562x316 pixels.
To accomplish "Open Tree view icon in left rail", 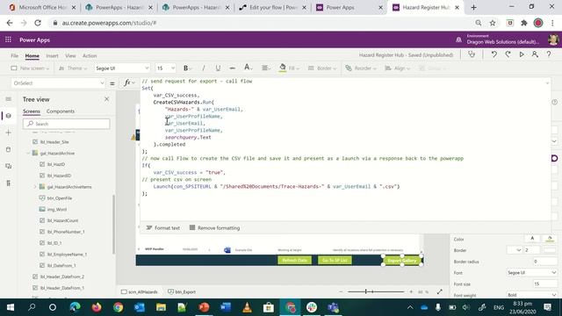I will (9, 116).
